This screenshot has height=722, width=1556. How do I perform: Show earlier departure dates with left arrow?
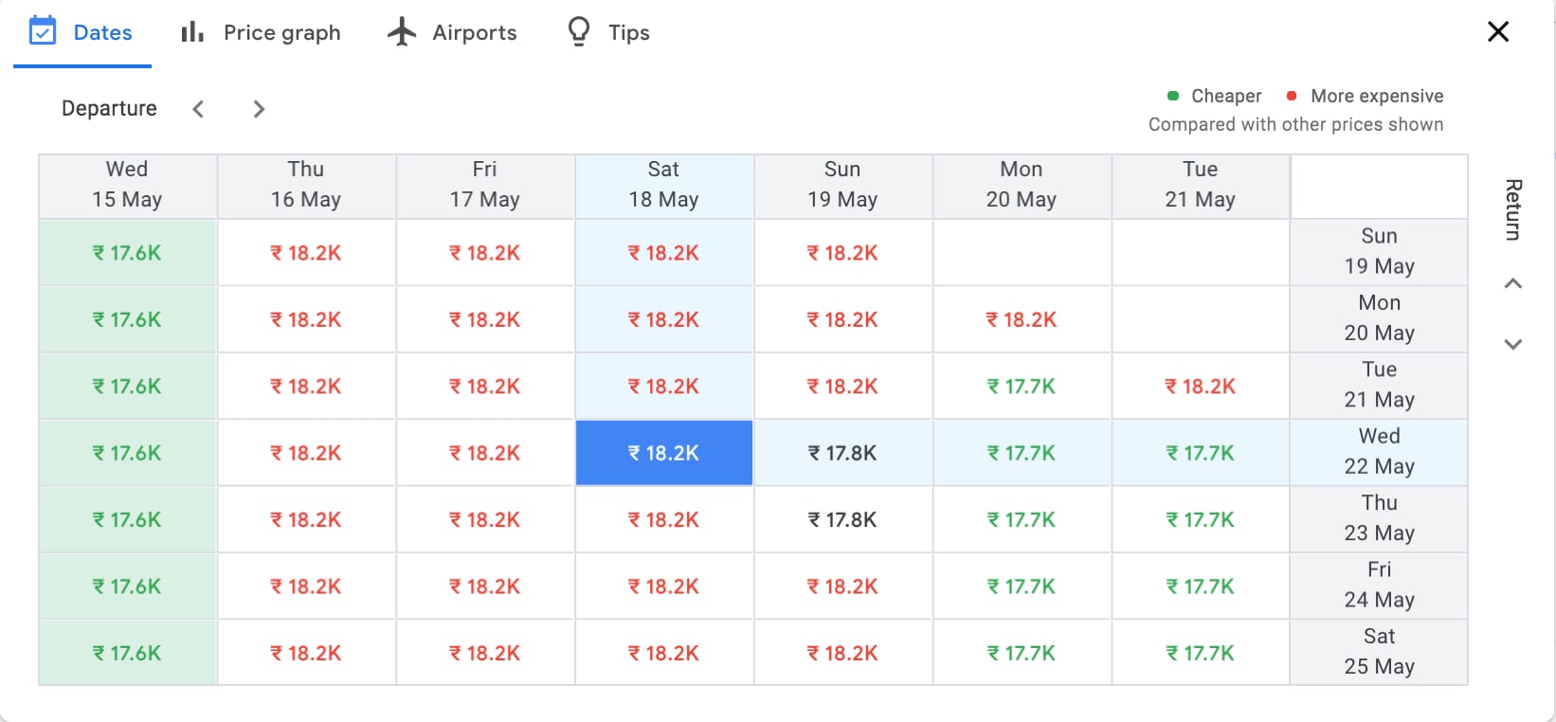(x=198, y=109)
